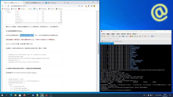Switch to Xshell via its taskbar icon
Viewport: 173px width, 97px height.
[46, 95]
